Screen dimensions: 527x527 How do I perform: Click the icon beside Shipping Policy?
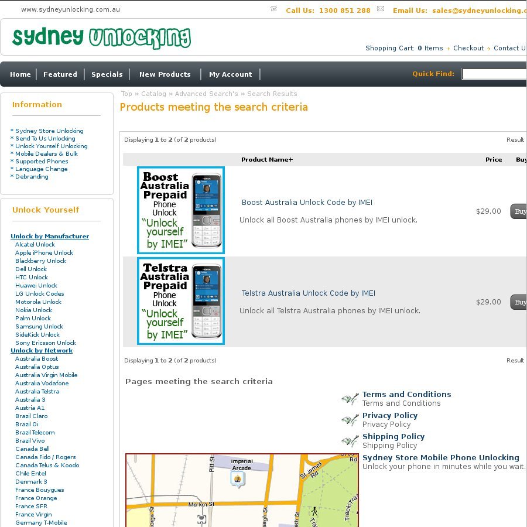coord(350,442)
